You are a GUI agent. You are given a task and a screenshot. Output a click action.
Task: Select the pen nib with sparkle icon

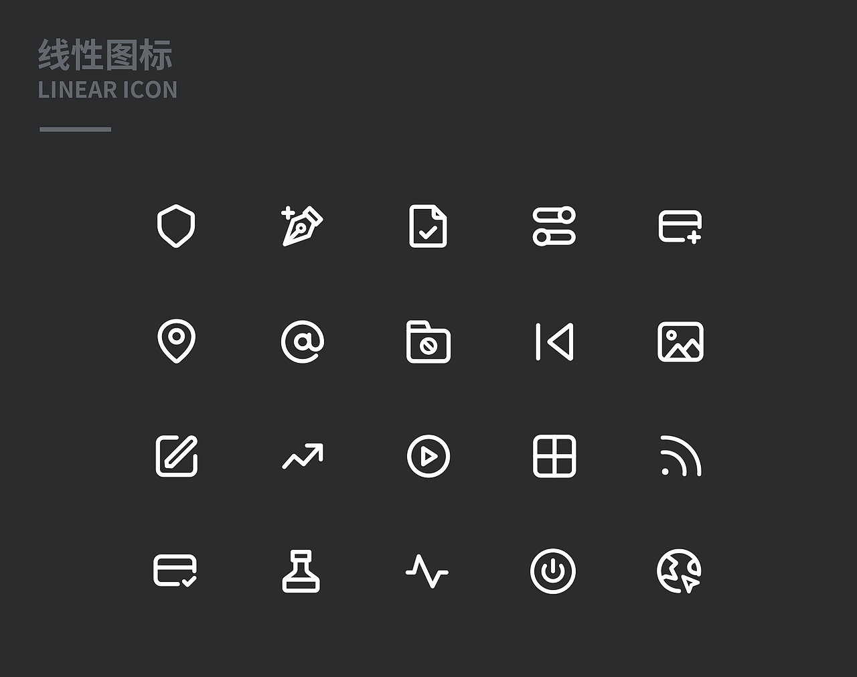pyautogui.click(x=302, y=226)
